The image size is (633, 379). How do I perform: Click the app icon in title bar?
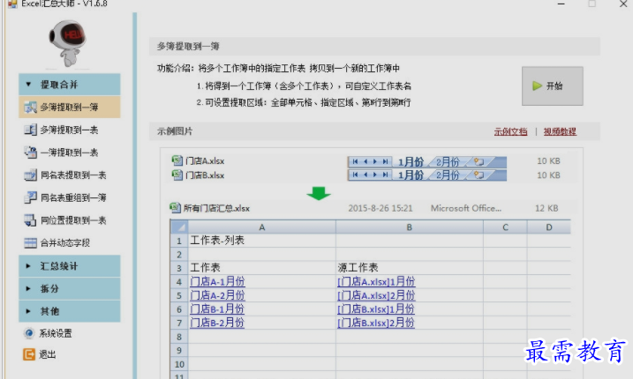[x=12, y=4]
